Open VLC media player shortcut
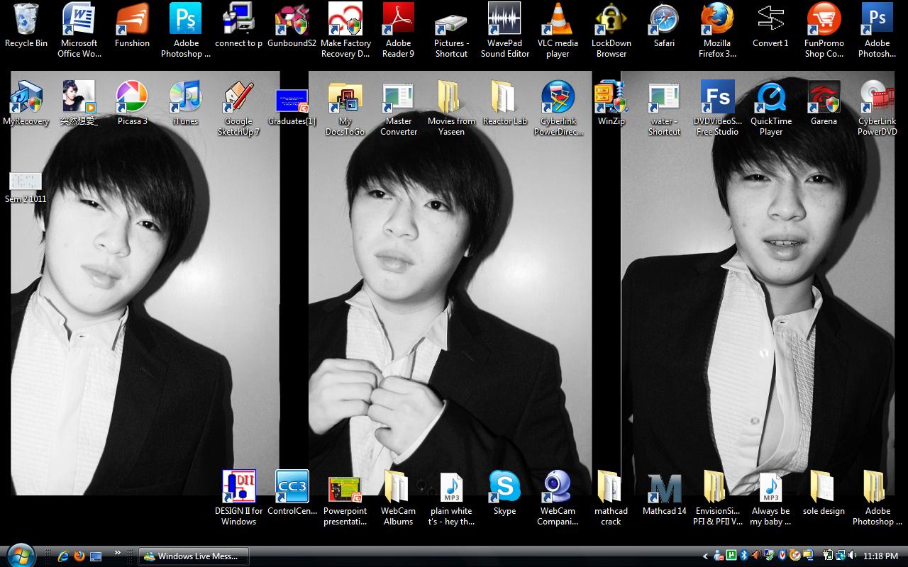The height and width of the screenshot is (567, 908). (558, 30)
